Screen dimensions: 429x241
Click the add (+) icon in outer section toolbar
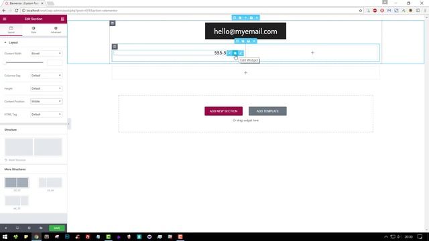click(x=246, y=18)
